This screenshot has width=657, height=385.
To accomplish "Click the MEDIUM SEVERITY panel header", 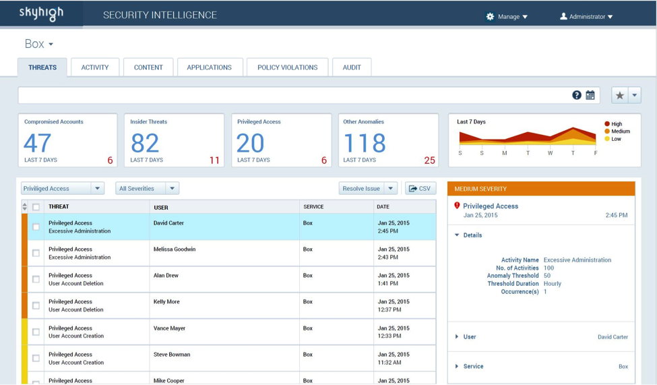I will click(541, 189).
